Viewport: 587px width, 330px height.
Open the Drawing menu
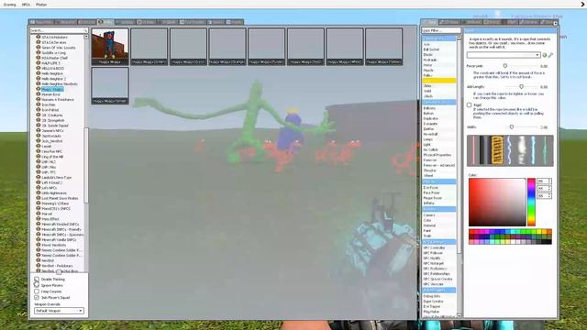coord(9,5)
